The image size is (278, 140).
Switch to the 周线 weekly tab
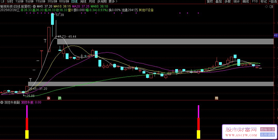[x=83, y=2]
